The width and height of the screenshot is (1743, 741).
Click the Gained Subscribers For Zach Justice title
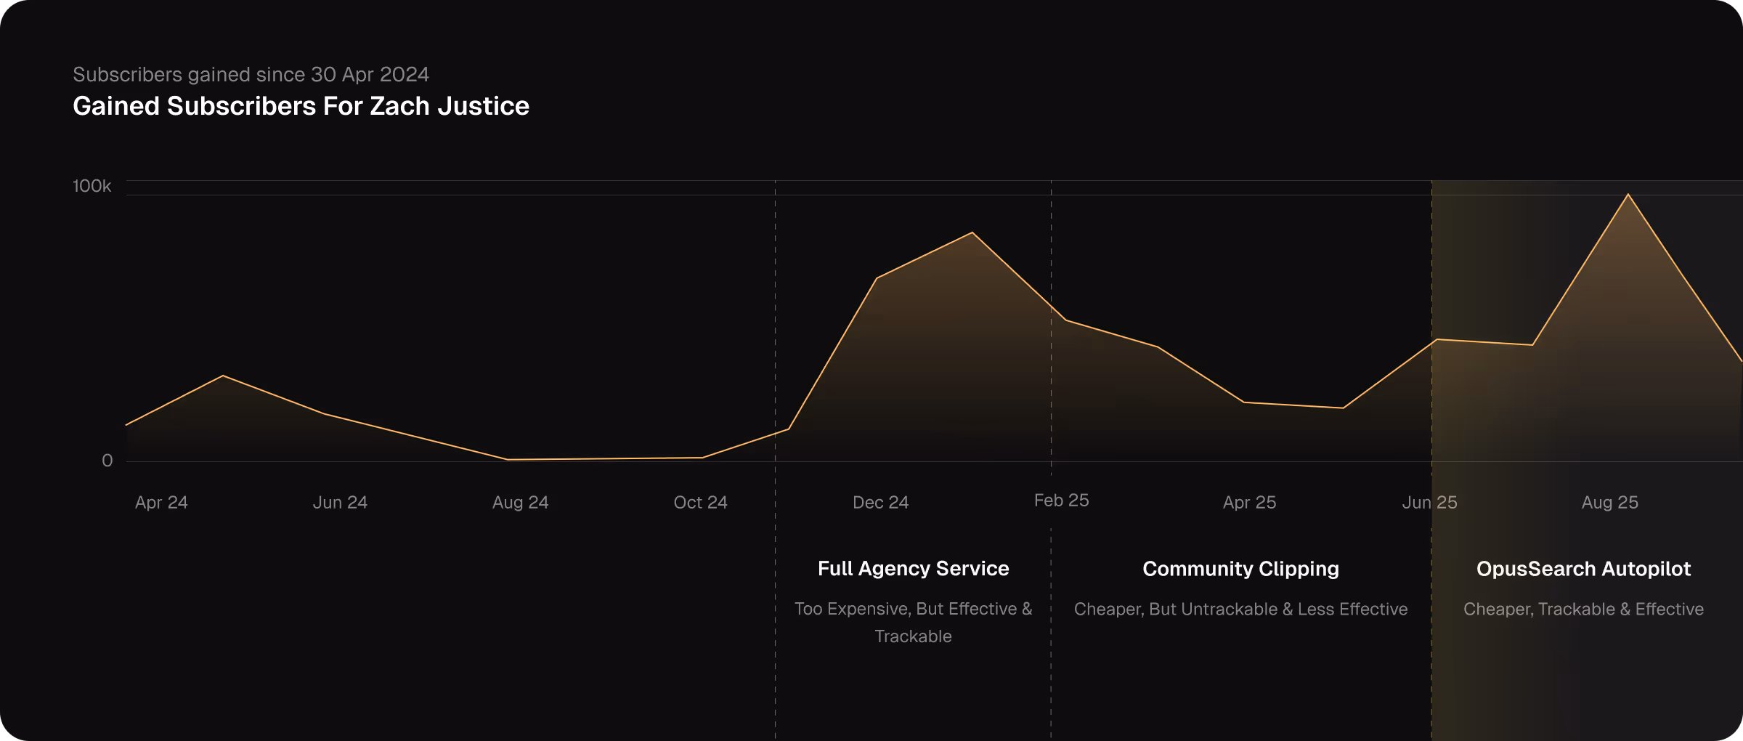click(x=301, y=106)
